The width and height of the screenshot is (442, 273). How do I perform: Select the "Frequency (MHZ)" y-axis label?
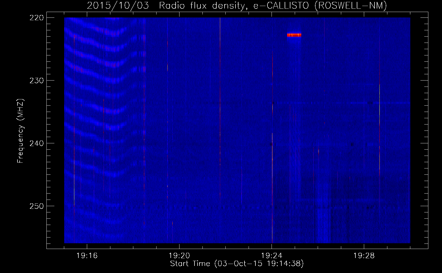(20, 131)
